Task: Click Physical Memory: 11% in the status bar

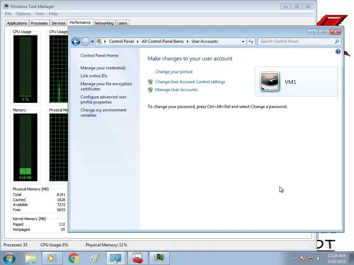Action: (x=106, y=245)
